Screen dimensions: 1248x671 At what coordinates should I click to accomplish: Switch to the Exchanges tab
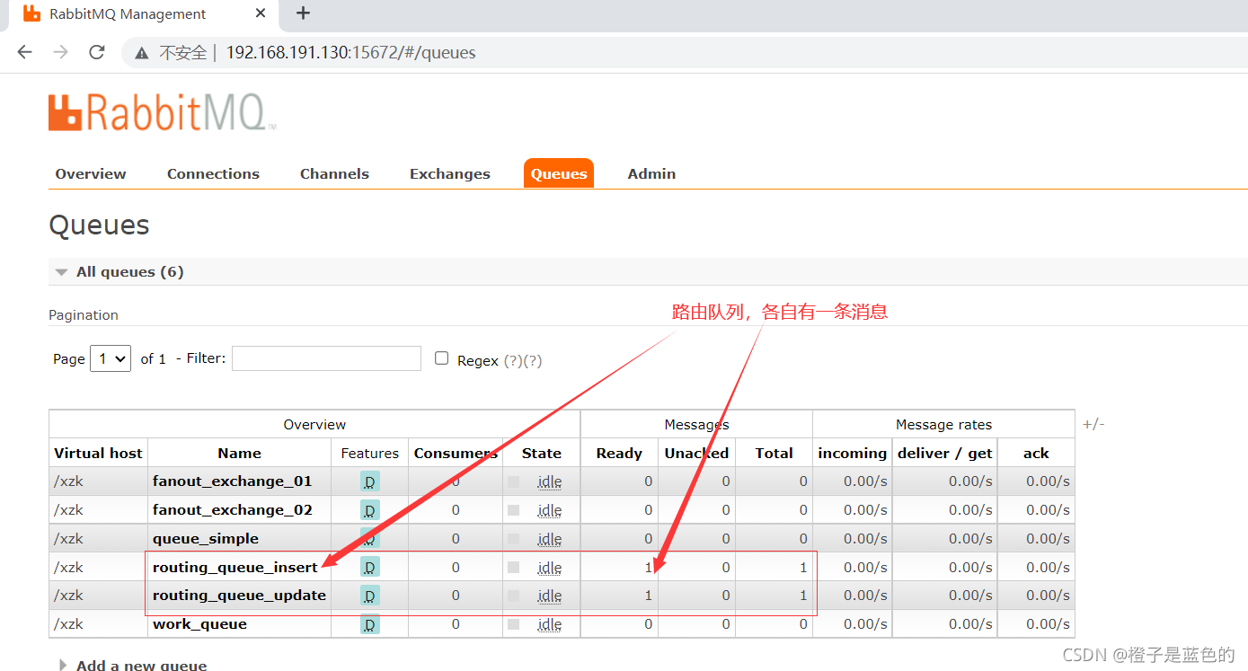point(450,174)
